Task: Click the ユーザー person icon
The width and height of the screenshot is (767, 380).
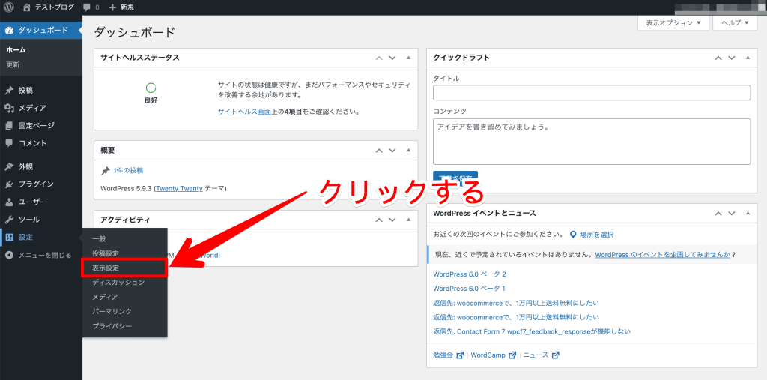Action: [x=9, y=202]
